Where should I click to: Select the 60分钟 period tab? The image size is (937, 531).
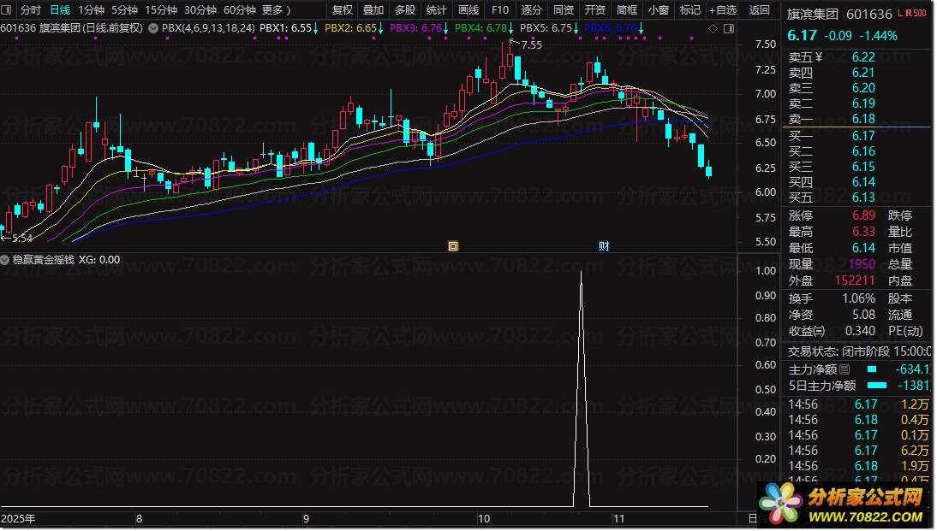pyautogui.click(x=239, y=10)
